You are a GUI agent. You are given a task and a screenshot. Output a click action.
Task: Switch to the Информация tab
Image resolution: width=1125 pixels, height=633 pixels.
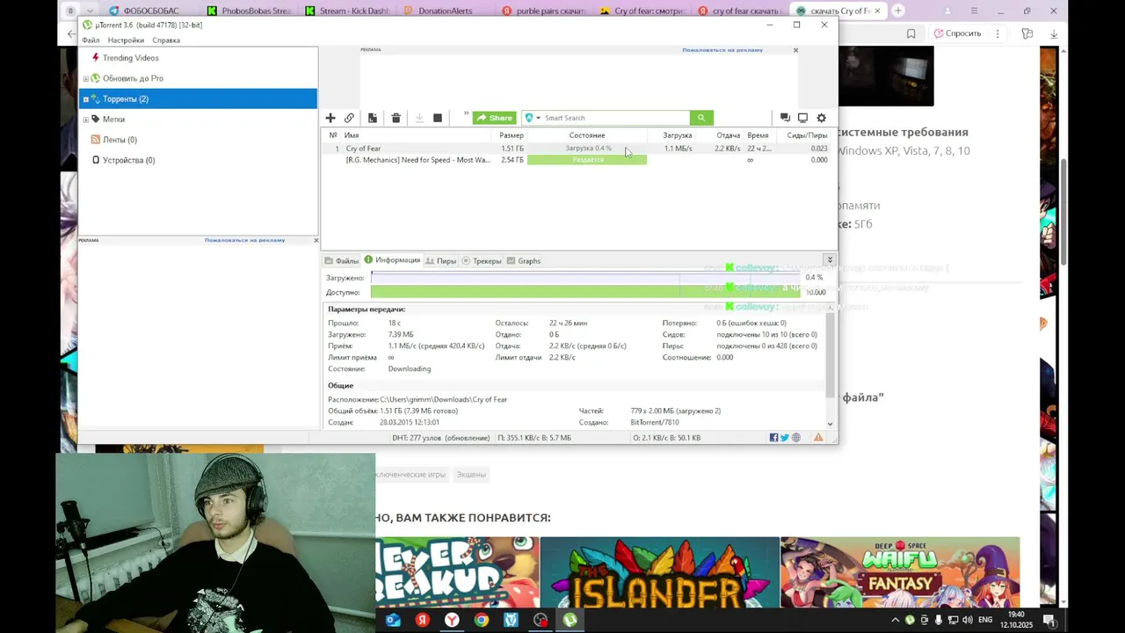[392, 260]
